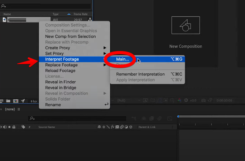The height and width of the screenshot is (161, 245).
Task: Switch to the (none) timeline tab
Action: coord(10,109)
